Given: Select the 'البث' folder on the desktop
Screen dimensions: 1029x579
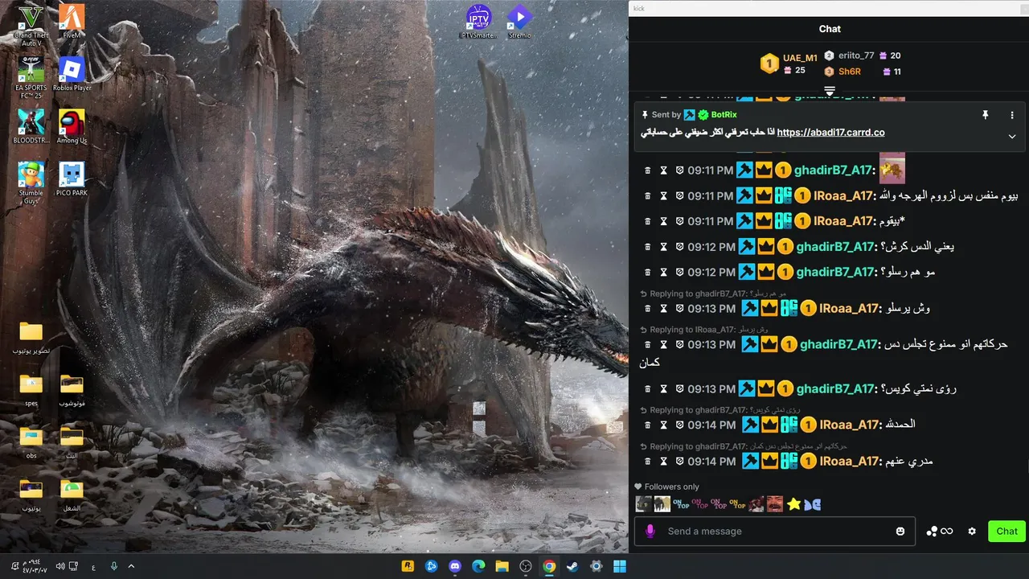Looking at the screenshot, I should point(72,441).
